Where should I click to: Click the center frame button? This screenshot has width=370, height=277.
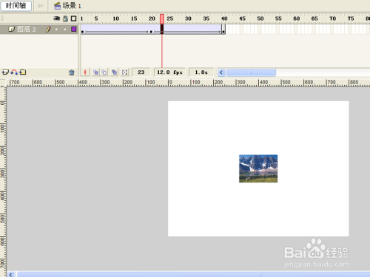[x=85, y=72]
